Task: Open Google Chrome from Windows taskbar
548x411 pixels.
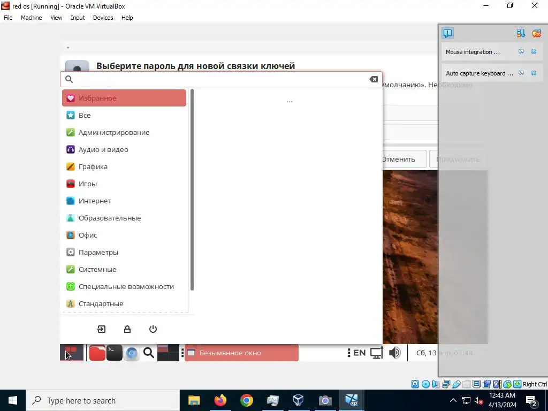Action: [x=246, y=400]
